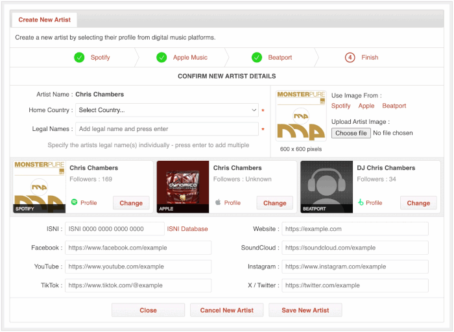
Task: Click the step 4 circle icon
Action: coord(350,57)
